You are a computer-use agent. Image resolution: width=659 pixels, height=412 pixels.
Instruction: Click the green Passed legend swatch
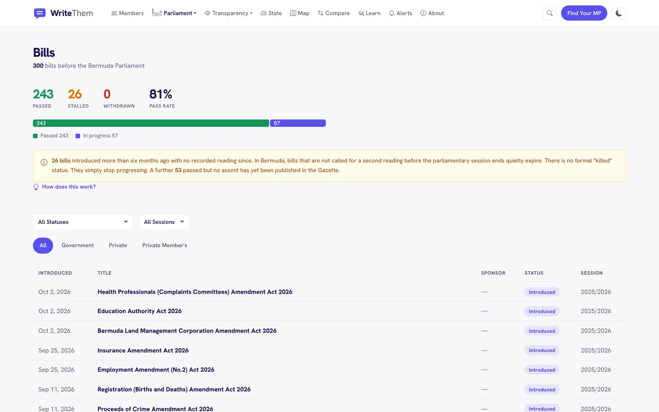coord(35,136)
